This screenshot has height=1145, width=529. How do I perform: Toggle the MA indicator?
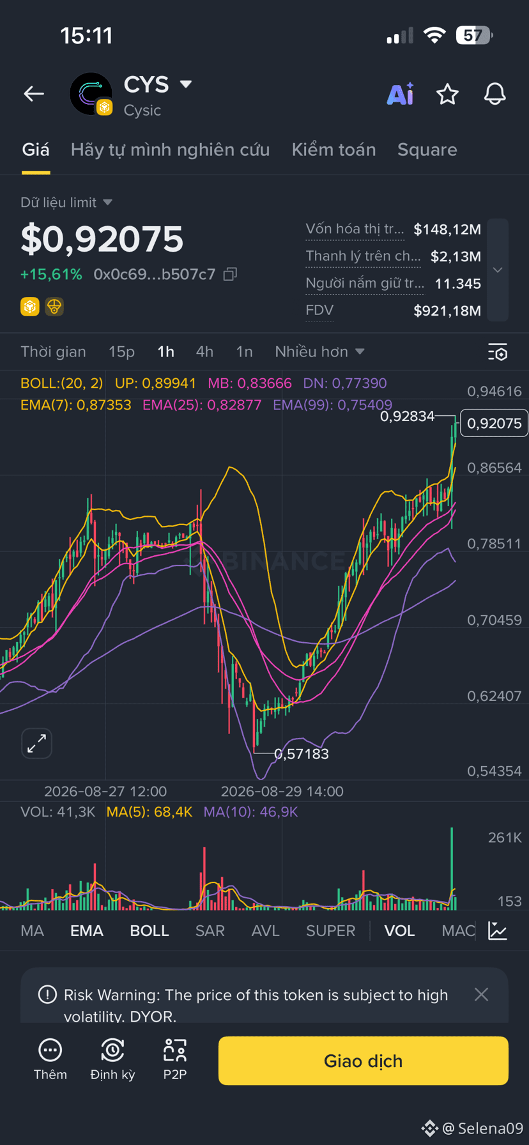(x=33, y=931)
